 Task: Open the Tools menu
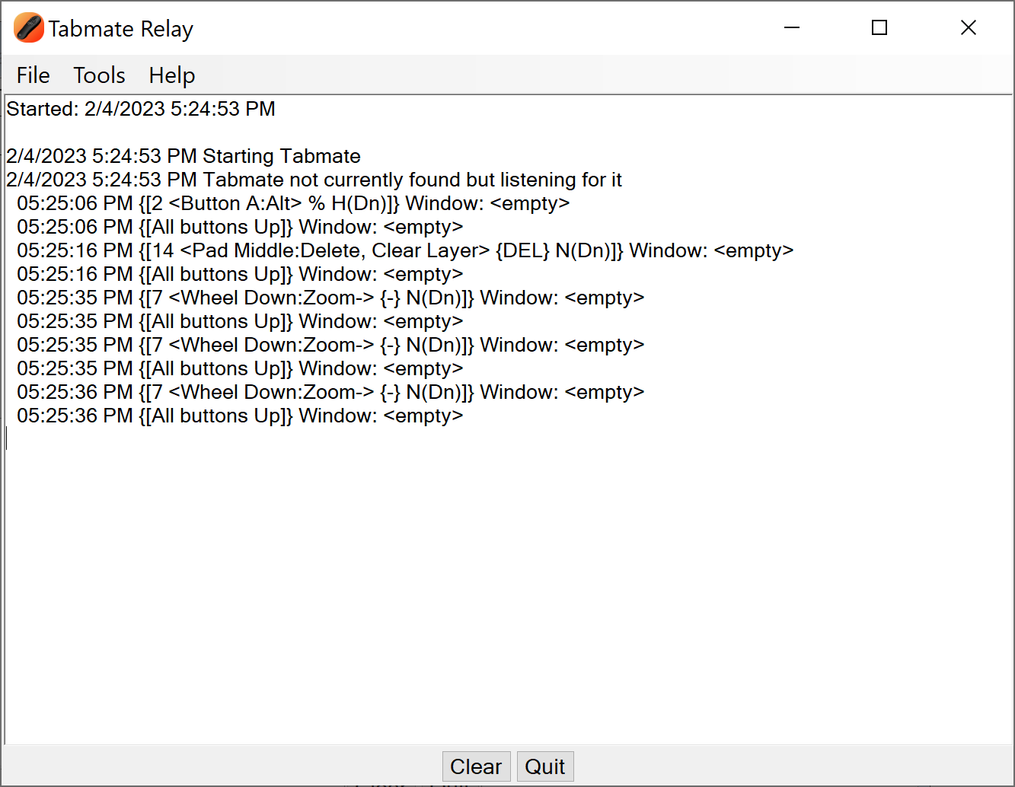pyautogui.click(x=99, y=75)
